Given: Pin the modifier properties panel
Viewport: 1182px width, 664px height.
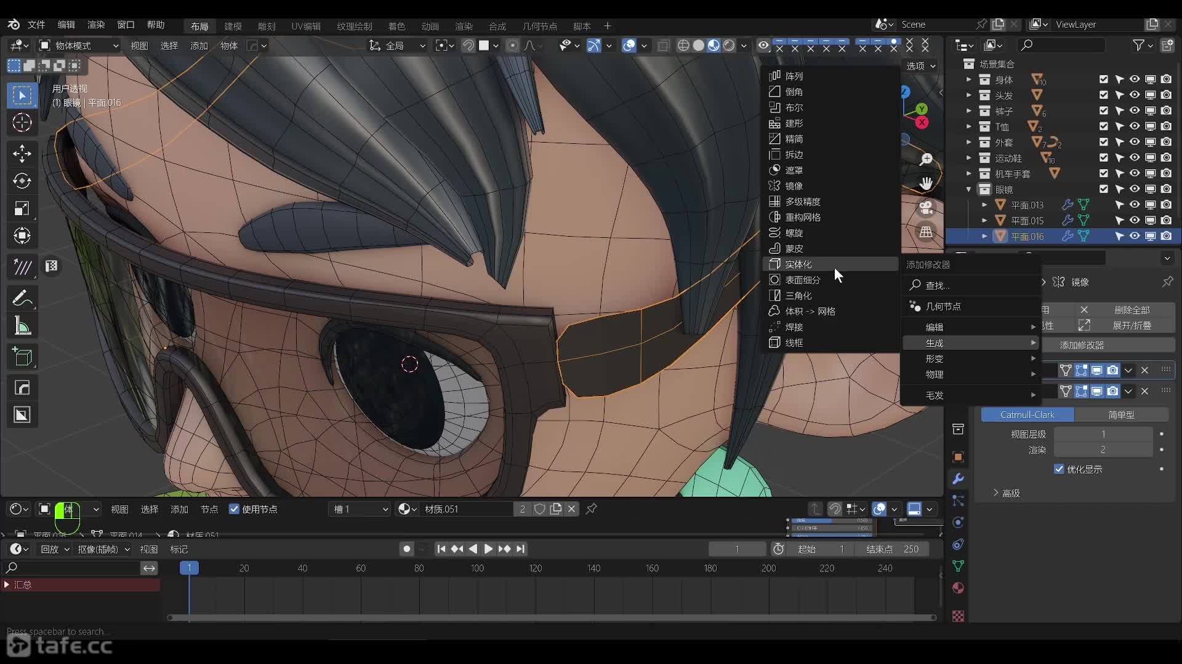Looking at the screenshot, I should pyautogui.click(x=1167, y=282).
